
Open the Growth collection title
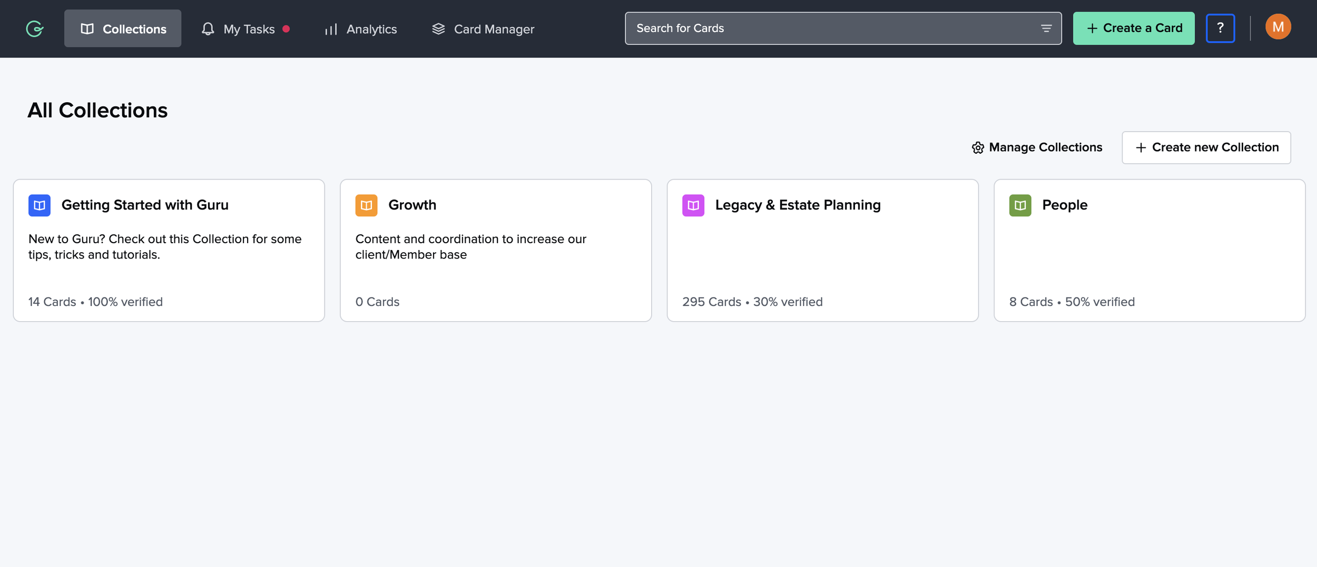tap(412, 205)
